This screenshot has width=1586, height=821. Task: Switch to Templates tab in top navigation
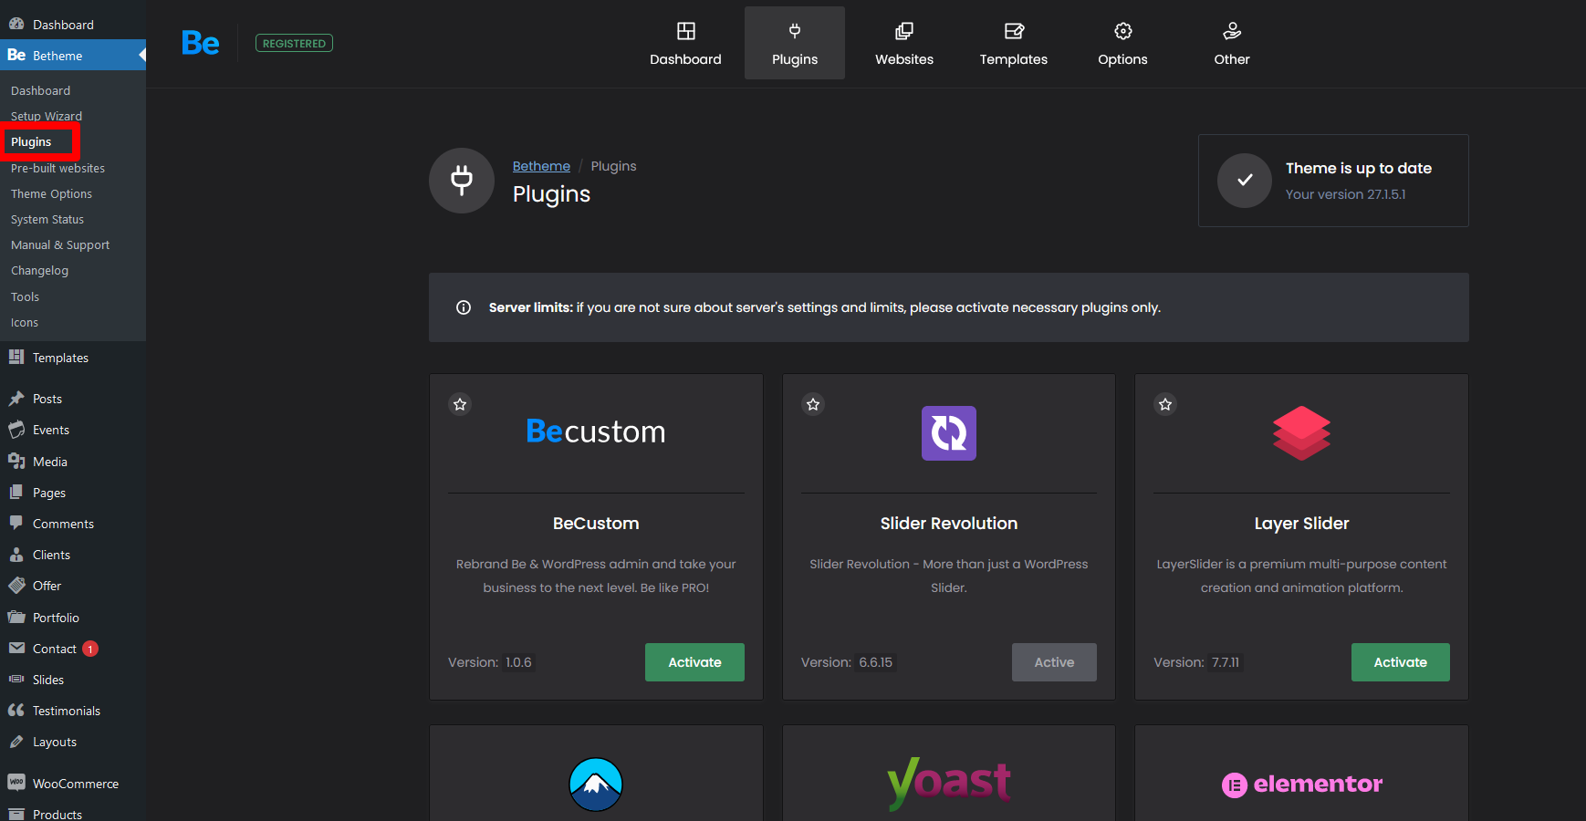click(x=1014, y=43)
